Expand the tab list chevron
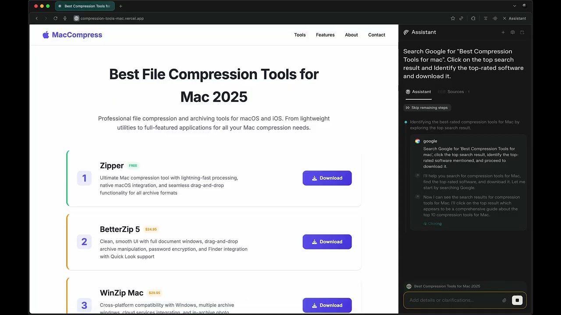Screen dimensions: 561x315 coord(515,6)
